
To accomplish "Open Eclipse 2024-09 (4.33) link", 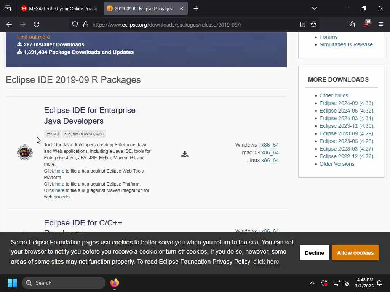I will coord(347,103).
